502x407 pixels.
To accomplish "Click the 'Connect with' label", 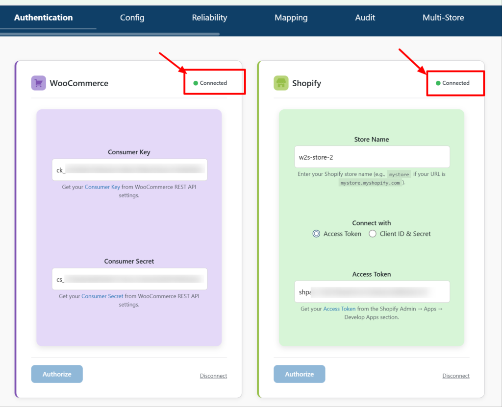I will [372, 223].
